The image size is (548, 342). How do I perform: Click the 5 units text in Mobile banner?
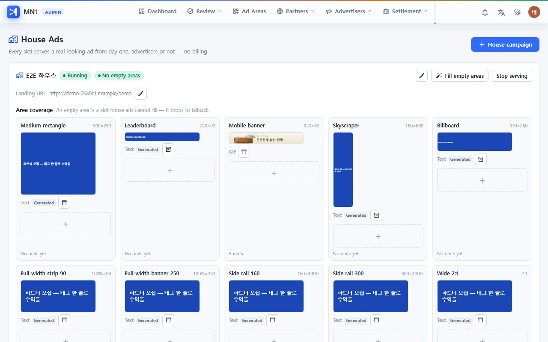point(236,254)
